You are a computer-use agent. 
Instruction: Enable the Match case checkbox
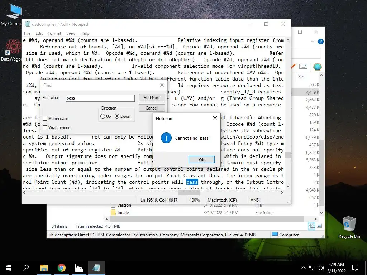click(45, 118)
